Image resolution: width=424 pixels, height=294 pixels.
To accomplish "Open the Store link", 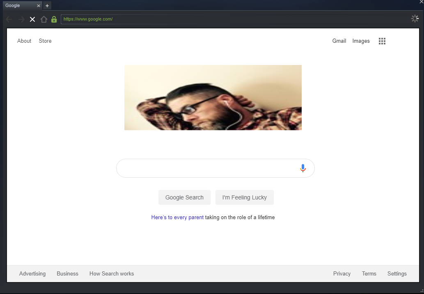I will coord(45,41).
